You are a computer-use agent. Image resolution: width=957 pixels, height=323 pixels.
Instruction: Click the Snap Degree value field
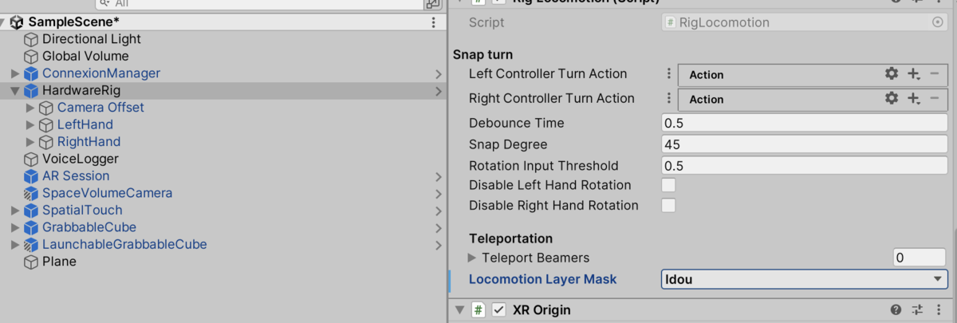(805, 144)
